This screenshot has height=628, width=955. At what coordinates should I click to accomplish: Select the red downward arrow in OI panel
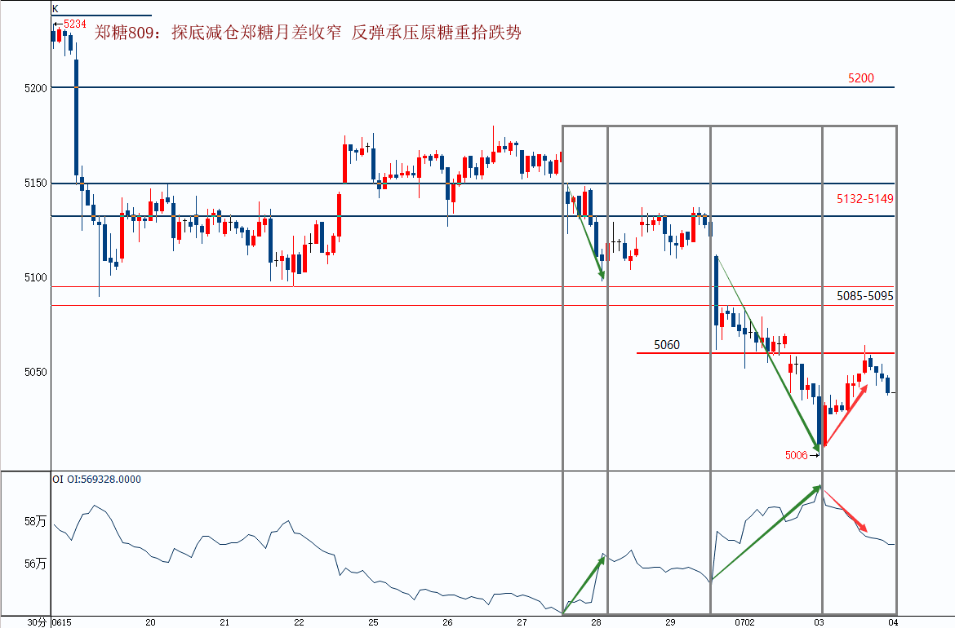[846, 510]
